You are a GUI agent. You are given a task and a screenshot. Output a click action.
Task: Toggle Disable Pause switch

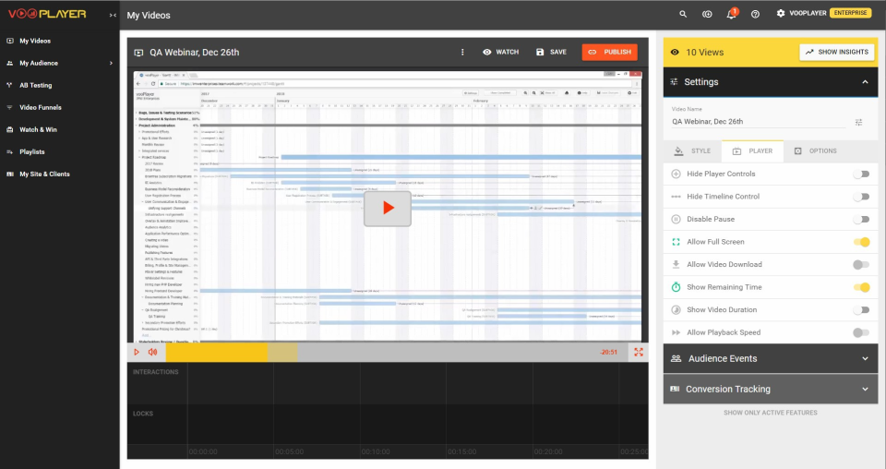coord(861,219)
